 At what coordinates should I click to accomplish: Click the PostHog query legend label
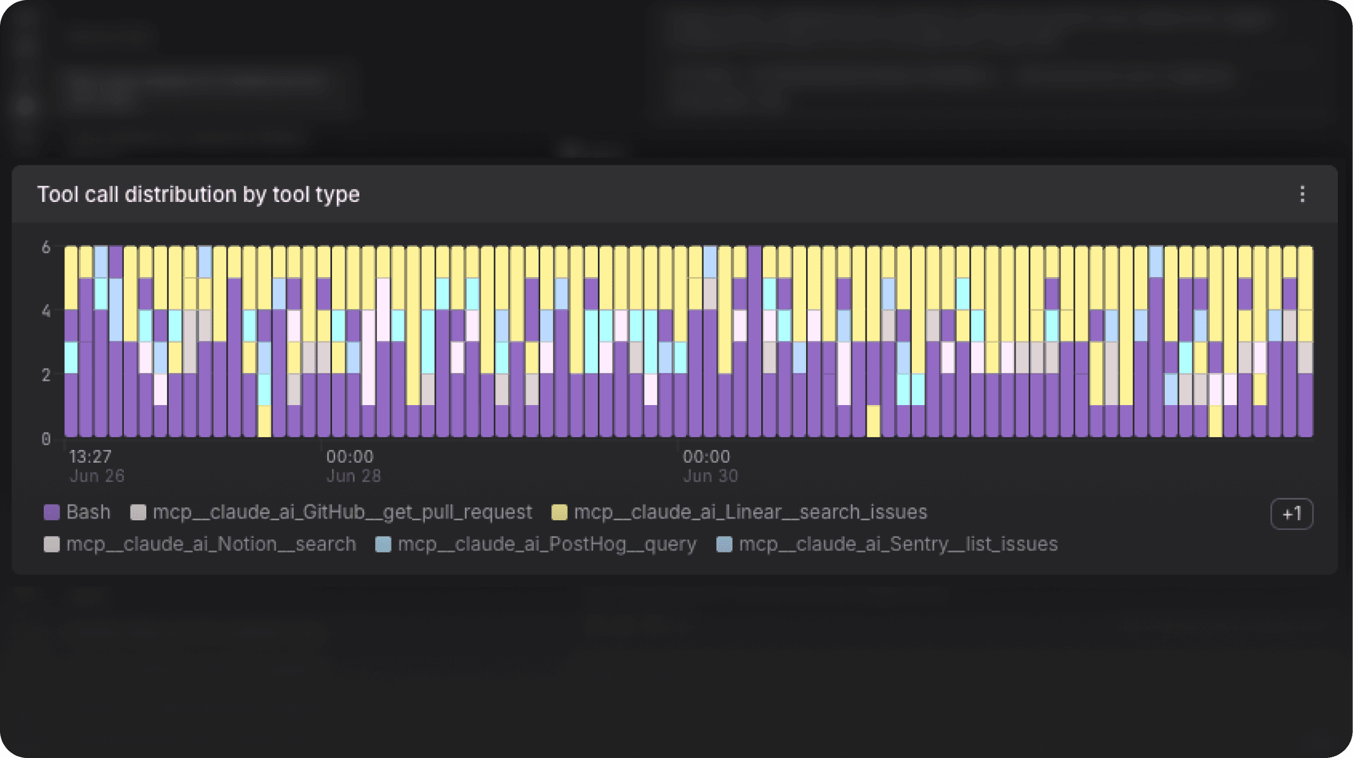click(547, 544)
